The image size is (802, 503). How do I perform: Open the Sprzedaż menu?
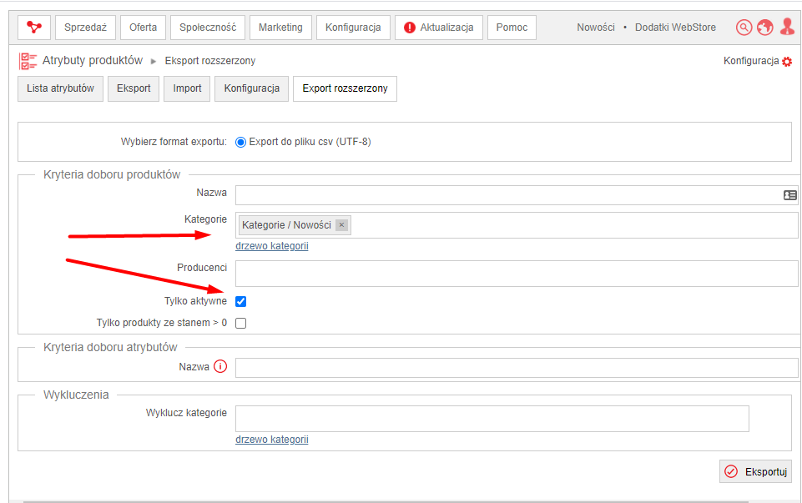pyautogui.click(x=85, y=27)
